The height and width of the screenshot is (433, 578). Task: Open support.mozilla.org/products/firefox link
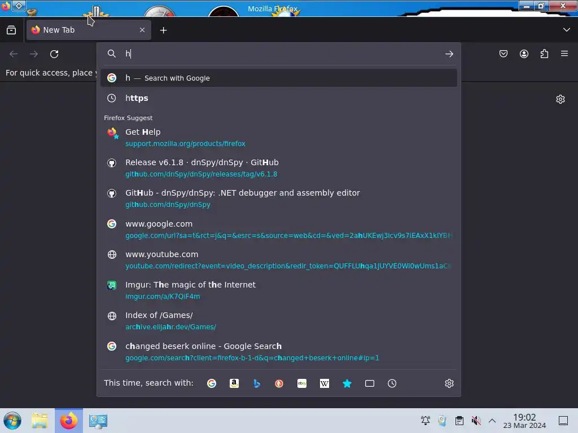[x=185, y=144]
